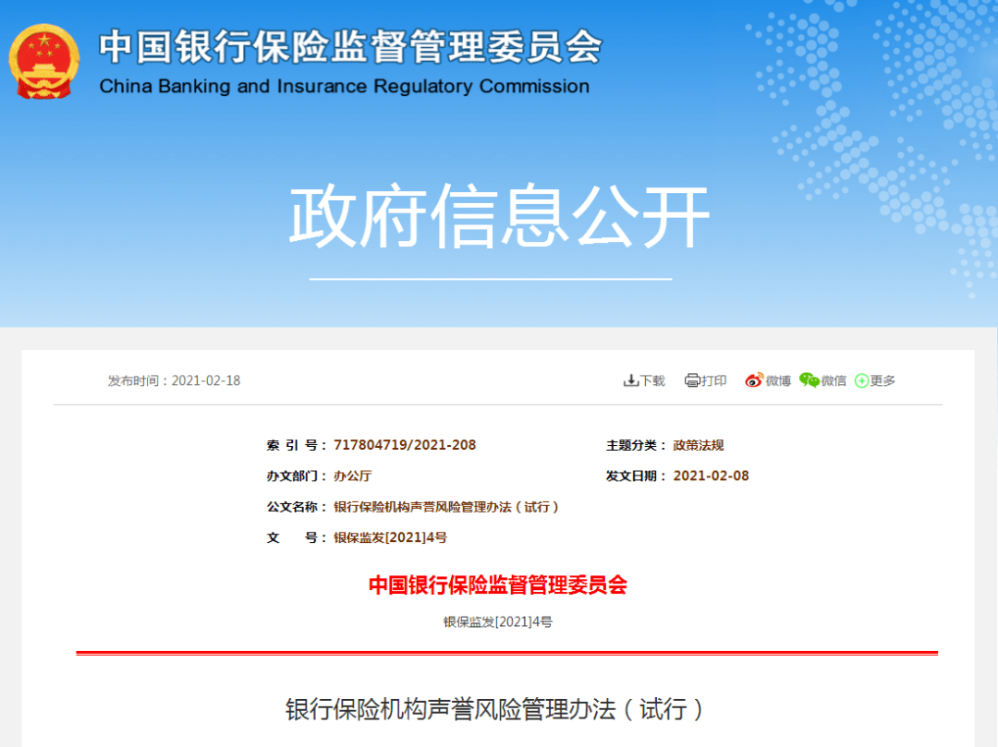Click the 公文名称 value 银行保险机构声誉风险管理办法（试行）

point(446,507)
